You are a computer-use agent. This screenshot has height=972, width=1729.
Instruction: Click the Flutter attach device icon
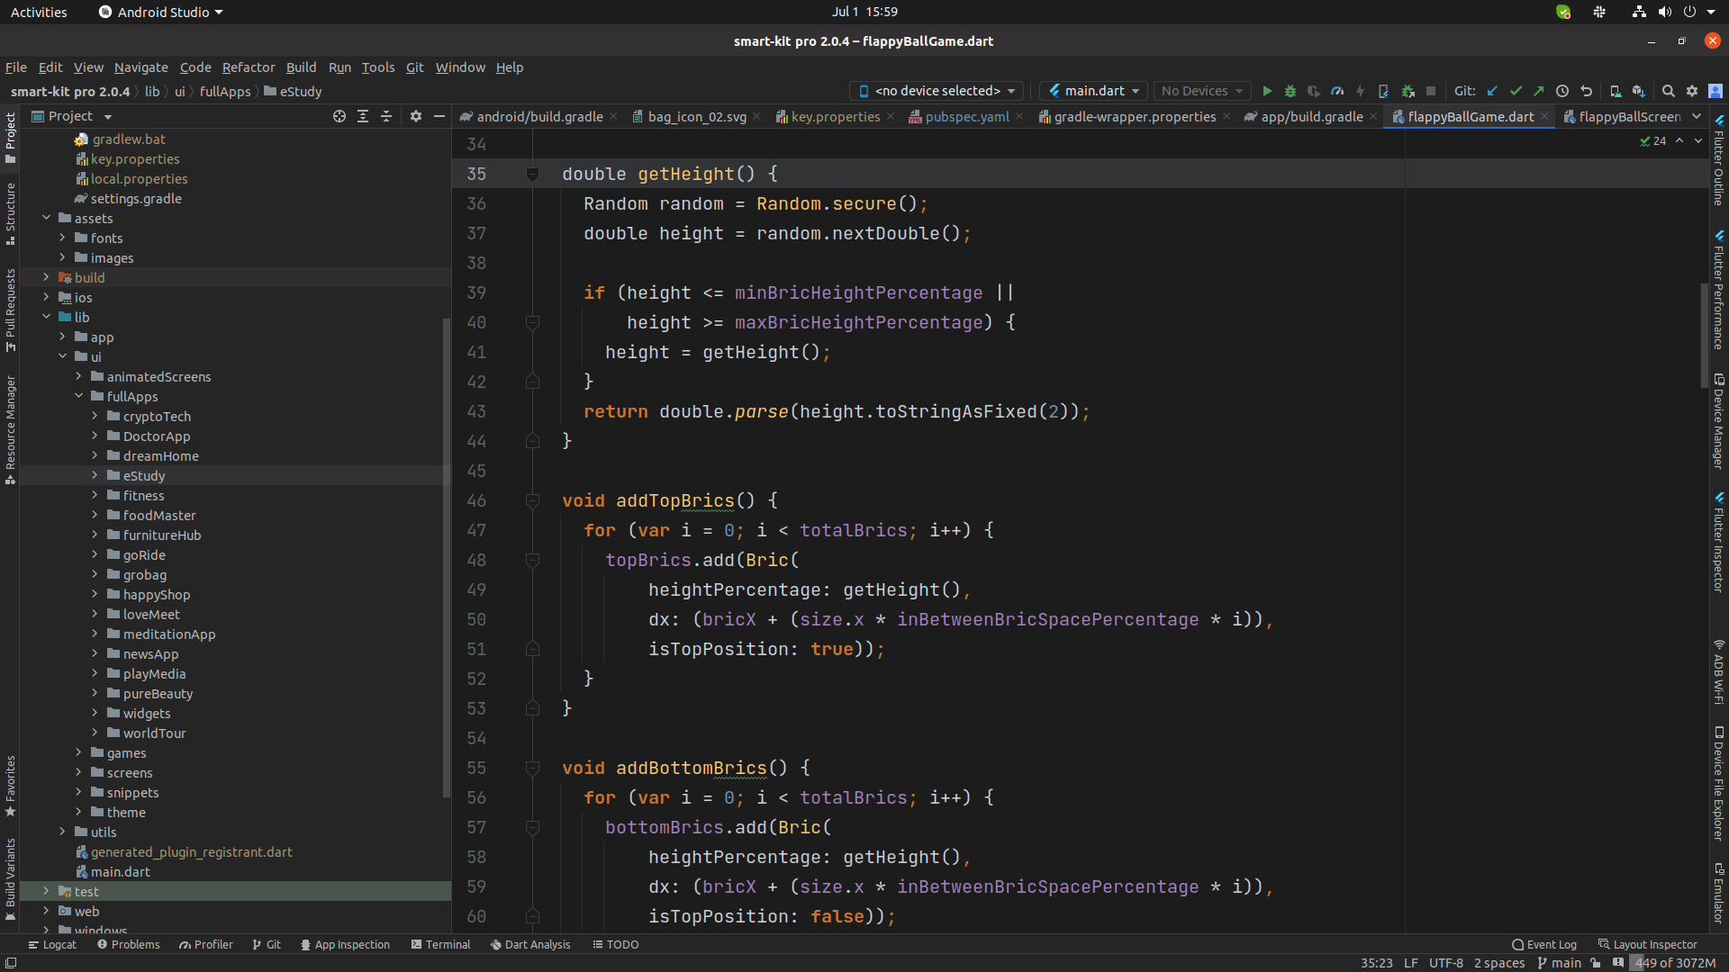pyautogui.click(x=1384, y=91)
